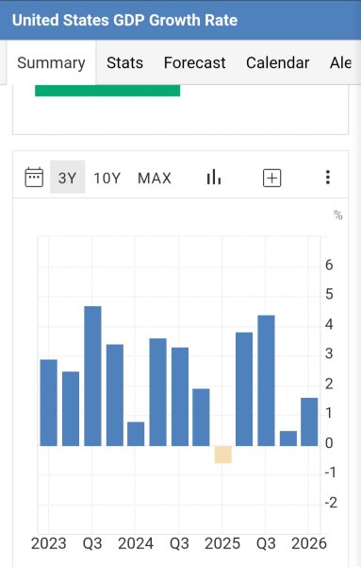Click the tallest bar at Q3 2023
Viewport: 361px width, 567px height.
click(92, 376)
